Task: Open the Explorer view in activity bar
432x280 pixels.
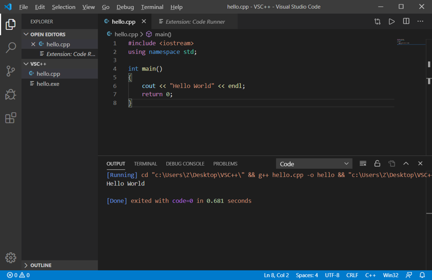Action: tap(10, 24)
